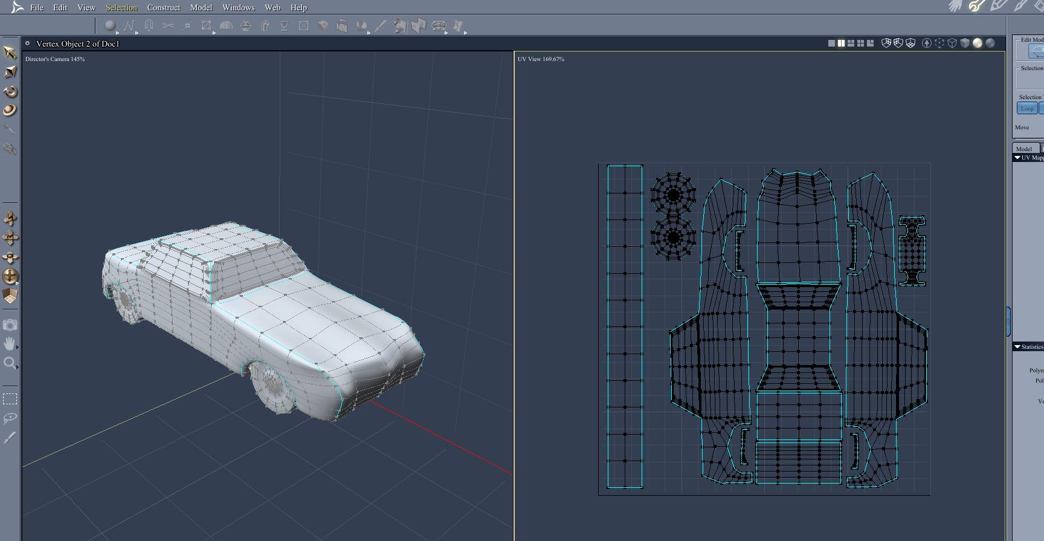The height and width of the screenshot is (541, 1044).
Task: Open the Storyboard room pencil icon
Action: coord(998,6)
